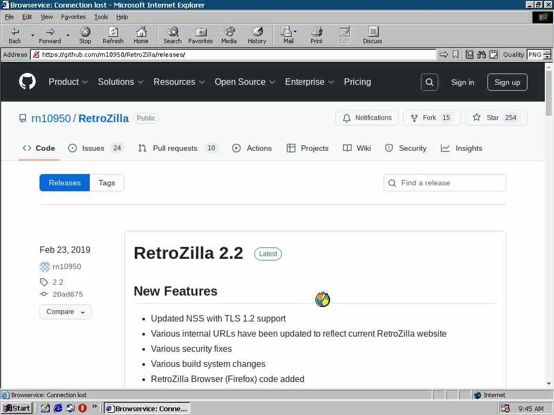The height and width of the screenshot is (415, 554).
Task: Select the Releases button
Action: (65, 183)
